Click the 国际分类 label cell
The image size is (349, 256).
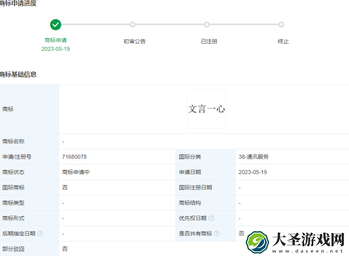pos(205,157)
